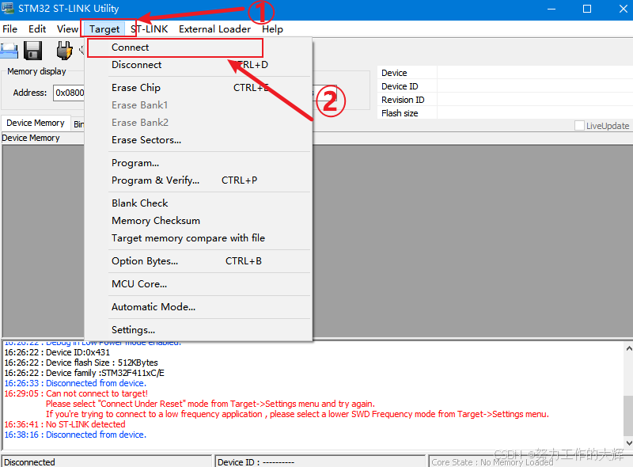633x467 pixels.
Task: Click the Save file floppy icon
Action: 32,51
